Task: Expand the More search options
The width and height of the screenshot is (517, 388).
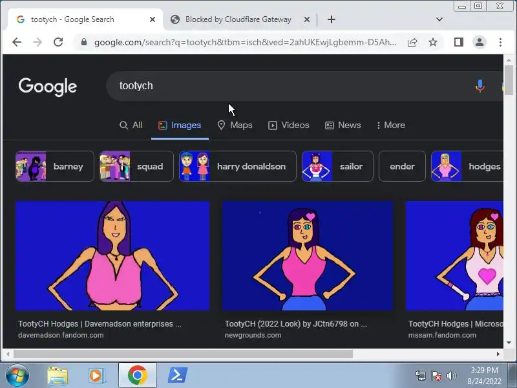Action: pyautogui.click(x=391, y=125)
